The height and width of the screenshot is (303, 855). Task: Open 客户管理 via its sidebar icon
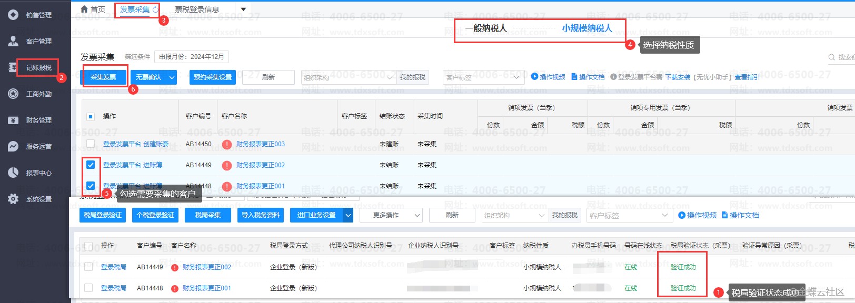pos(13,41)
